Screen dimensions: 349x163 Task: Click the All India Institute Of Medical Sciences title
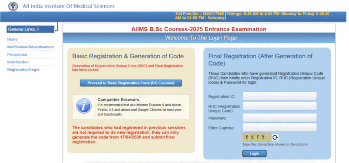(x=69, y=6)
